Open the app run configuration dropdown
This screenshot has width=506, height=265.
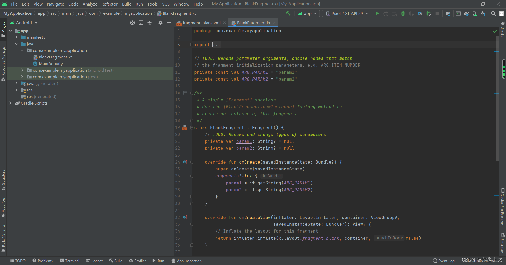click(x=307, y=13)
